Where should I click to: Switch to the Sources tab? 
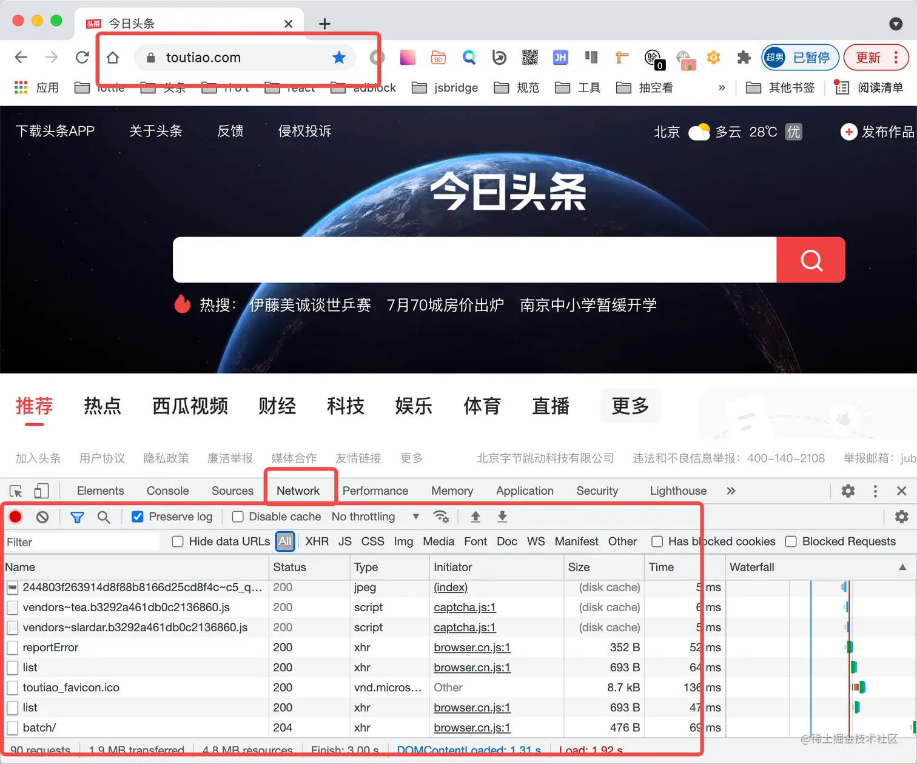[232, 491]
